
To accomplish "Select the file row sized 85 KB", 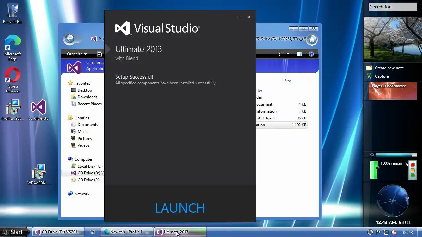I will pos(281,118).
